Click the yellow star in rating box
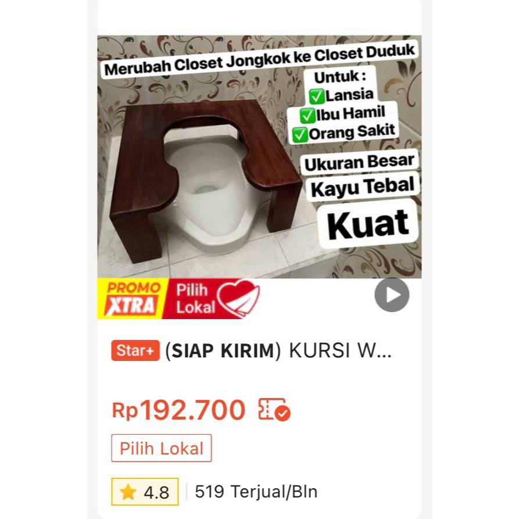The height and width of the screenshot is (519, 519). coord(128,492)
